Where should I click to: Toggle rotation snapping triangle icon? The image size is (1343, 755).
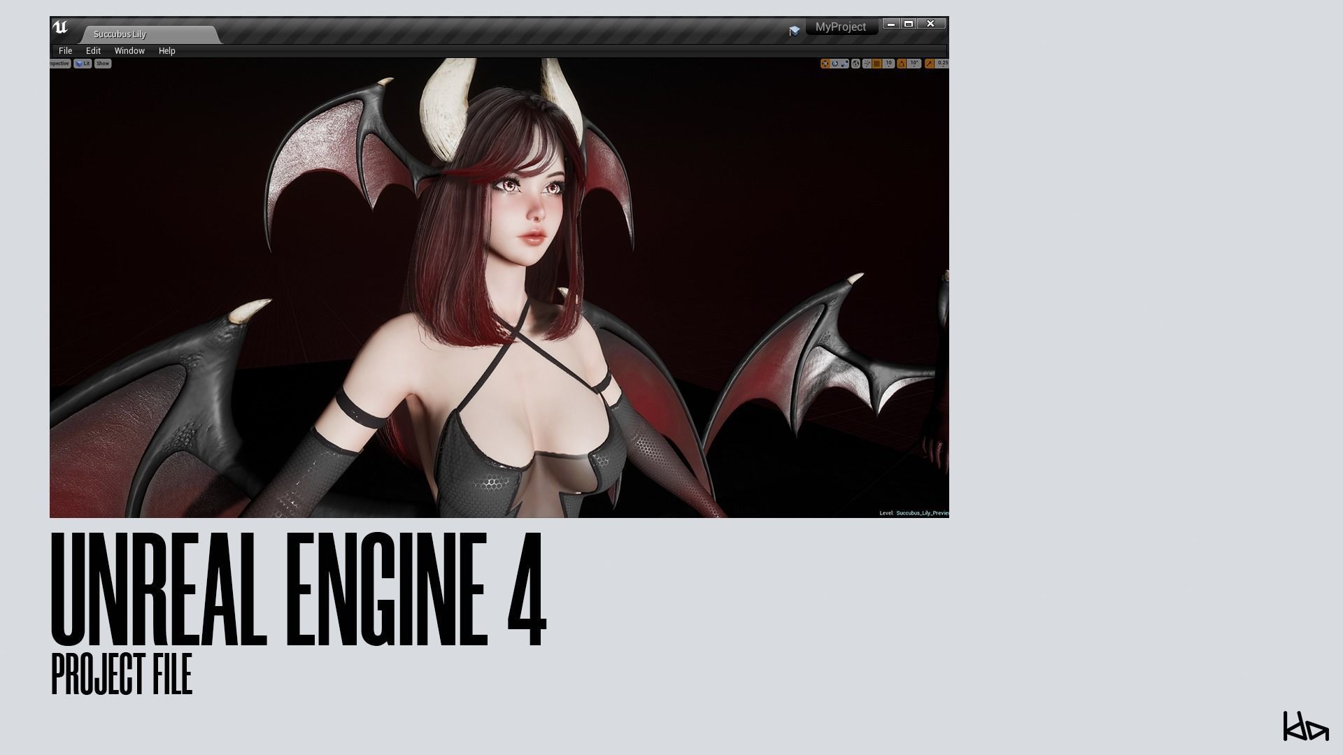pyautogui.click(x=902, y=64)
